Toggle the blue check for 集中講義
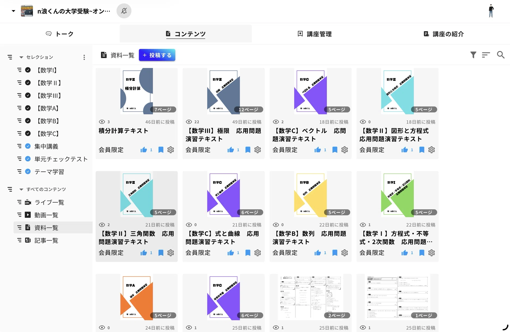Viewport: 510px width, 332px height. 28,146
